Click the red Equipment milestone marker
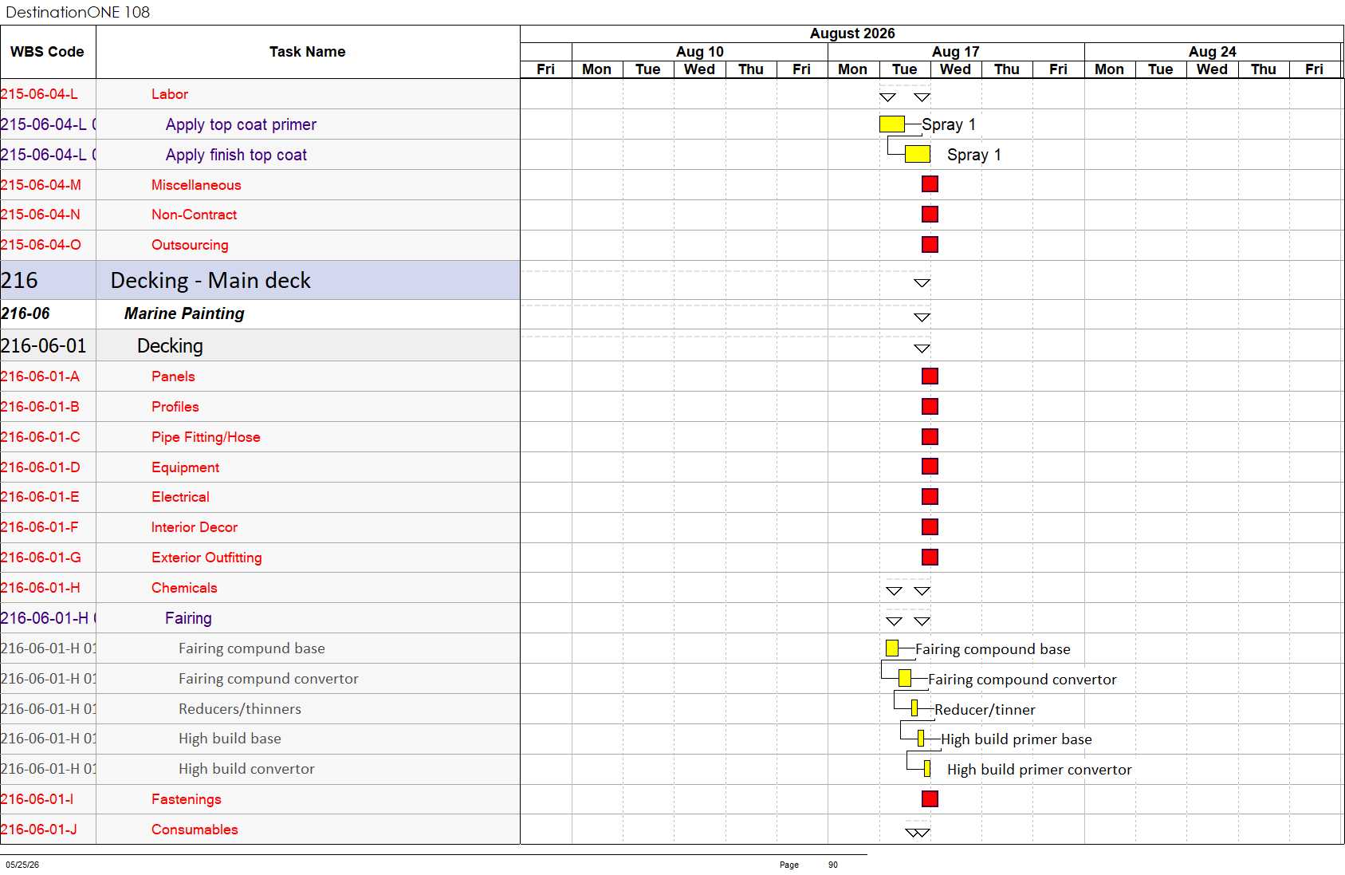Screen dimensions: 1345x875 930,467
